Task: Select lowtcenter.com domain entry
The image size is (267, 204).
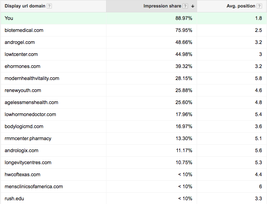Action: (x=21, y=54)
